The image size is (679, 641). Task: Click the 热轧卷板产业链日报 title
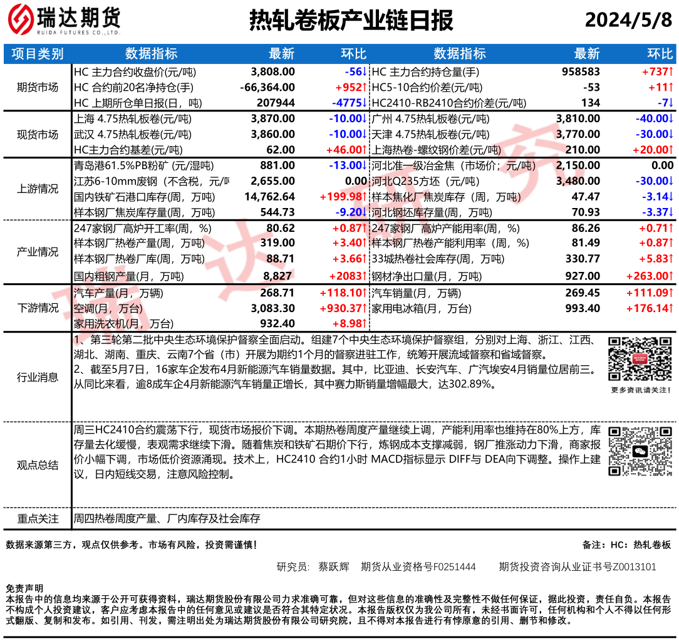[x=351, y=21]
